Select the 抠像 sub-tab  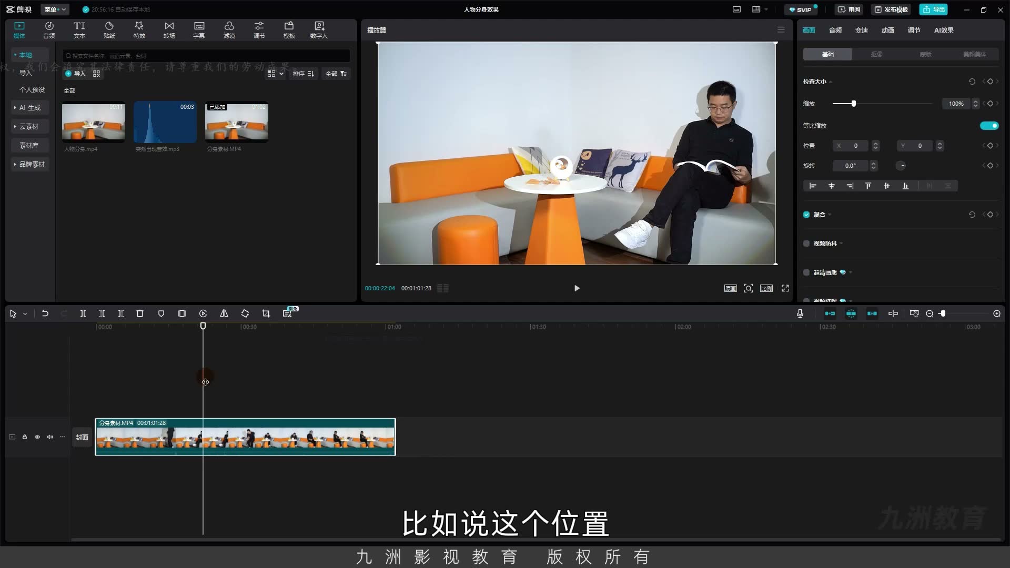click(876, 54)
